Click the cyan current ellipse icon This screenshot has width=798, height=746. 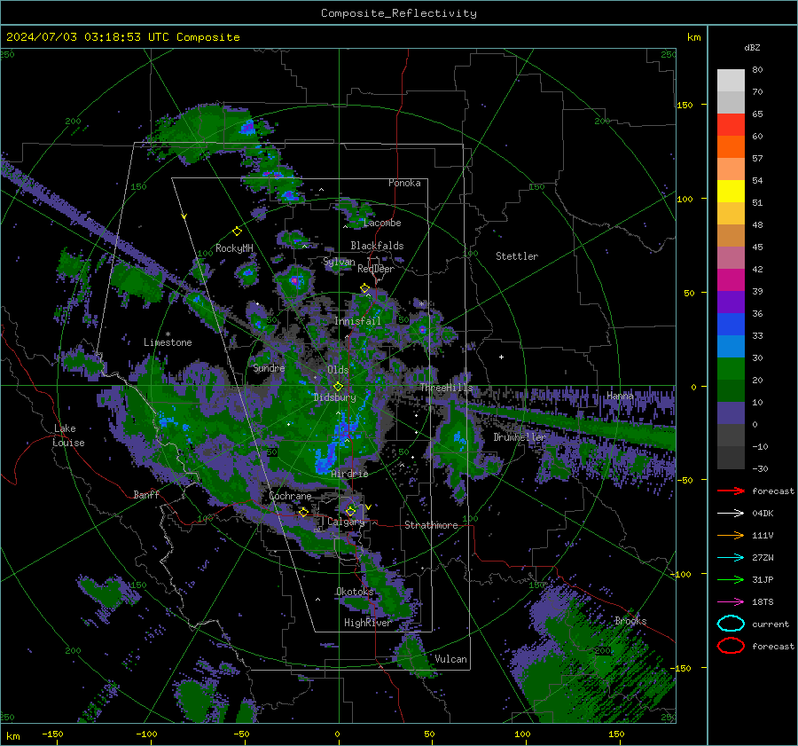point(731,624)
